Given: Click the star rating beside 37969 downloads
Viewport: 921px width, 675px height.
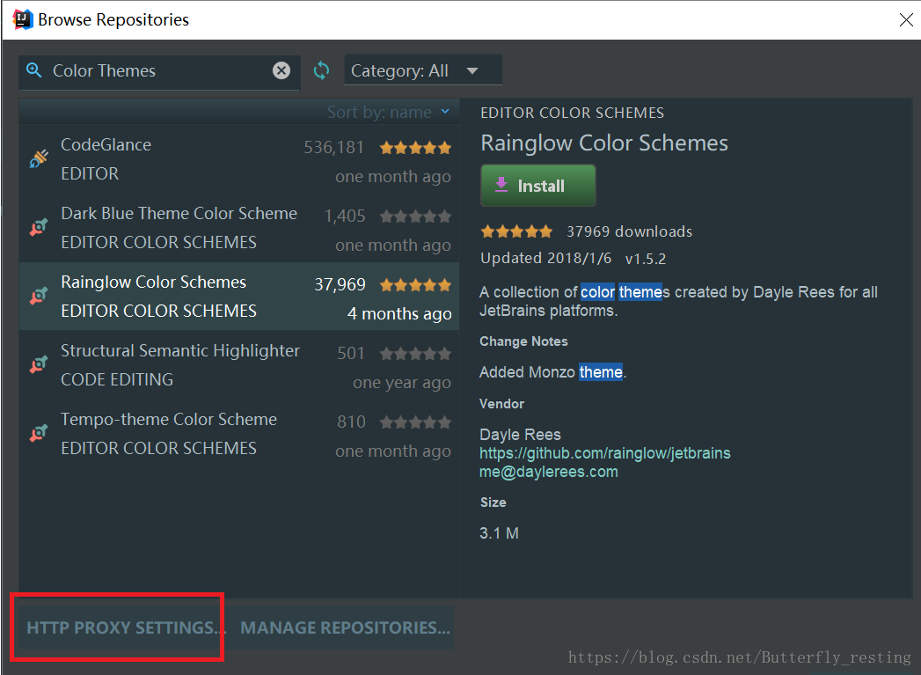Looking at the screenshot, I should tap(516, 231).
